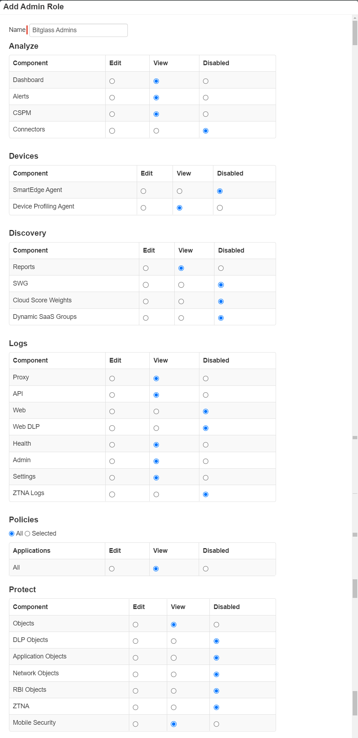The image size is (358, 738).
Task: Disable the Device Profiling Agent
Action: (219, 207)
